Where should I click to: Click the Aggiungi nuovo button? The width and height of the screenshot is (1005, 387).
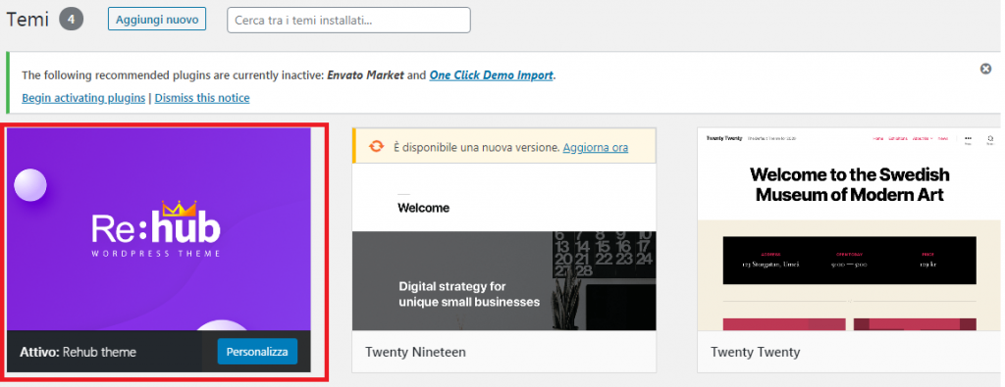(157, 20)
